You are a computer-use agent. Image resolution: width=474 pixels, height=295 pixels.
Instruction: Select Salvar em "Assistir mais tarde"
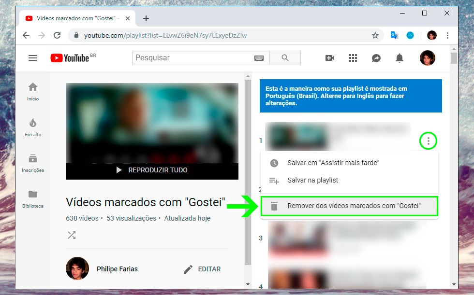pyautogui.click(x=333, y=163)
